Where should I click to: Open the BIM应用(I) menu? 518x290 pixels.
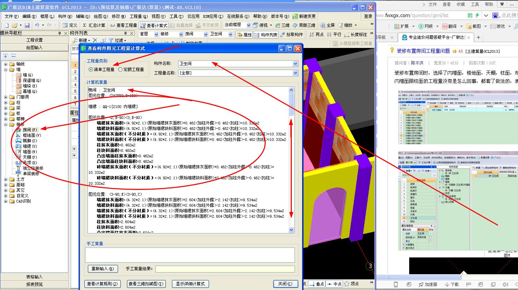(213, 16)
